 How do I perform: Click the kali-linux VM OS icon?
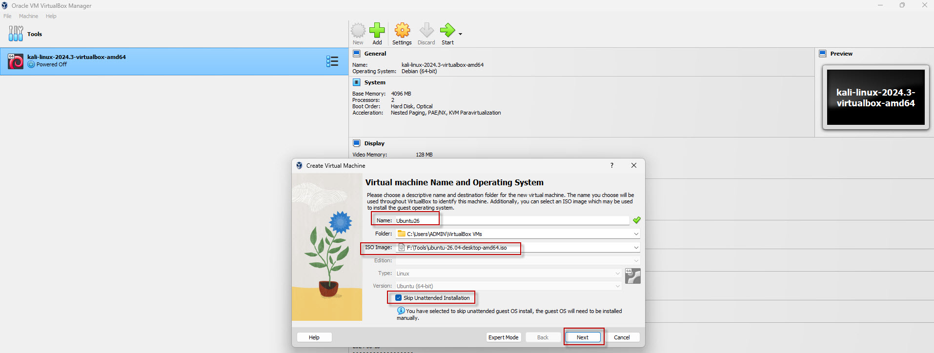tap(16, 61)
